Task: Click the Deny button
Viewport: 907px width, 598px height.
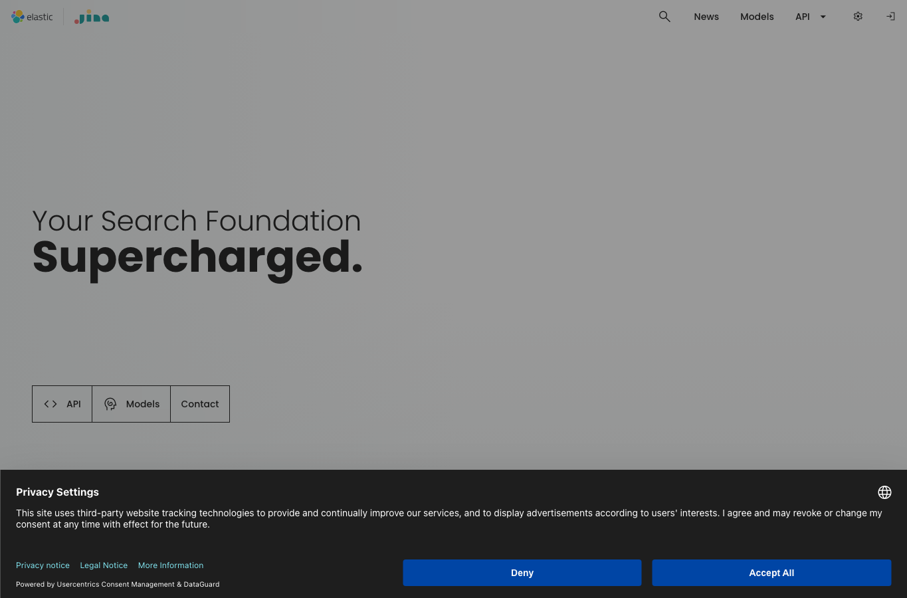Action: pos(522,573)
